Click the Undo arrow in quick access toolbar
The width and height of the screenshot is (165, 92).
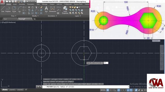27,2
